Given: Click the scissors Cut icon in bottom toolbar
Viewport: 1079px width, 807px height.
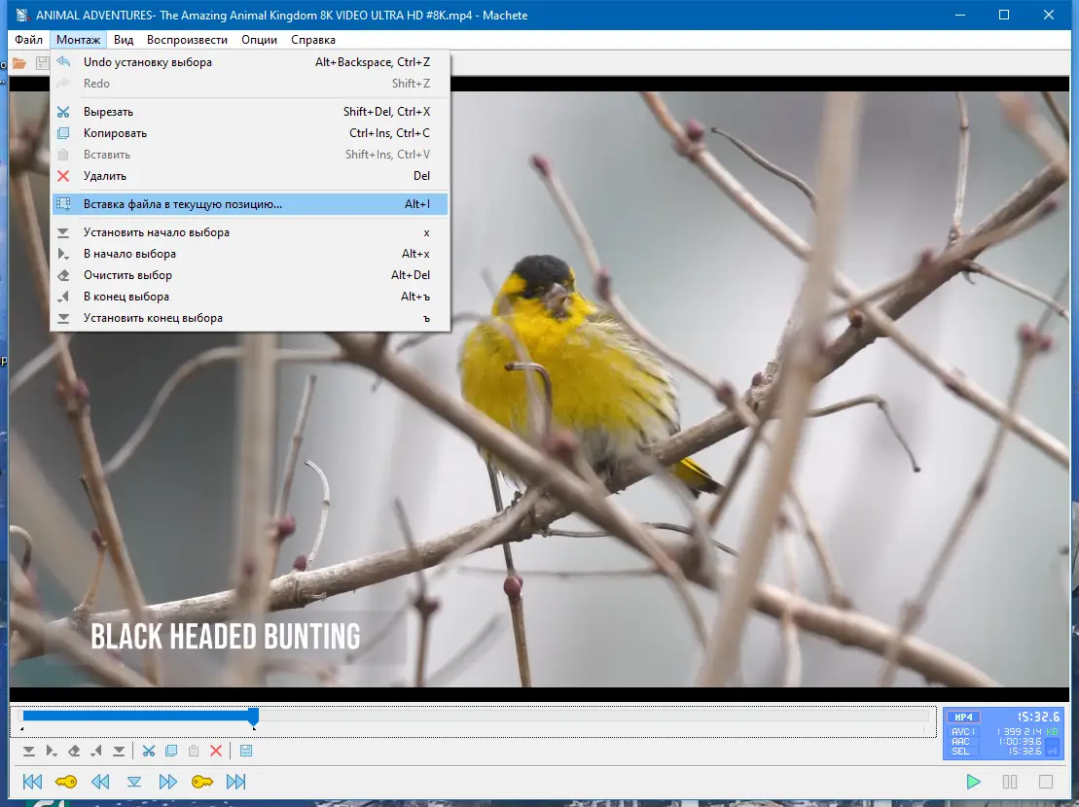Looking at the screenshot, I should [x=149, y=751].
